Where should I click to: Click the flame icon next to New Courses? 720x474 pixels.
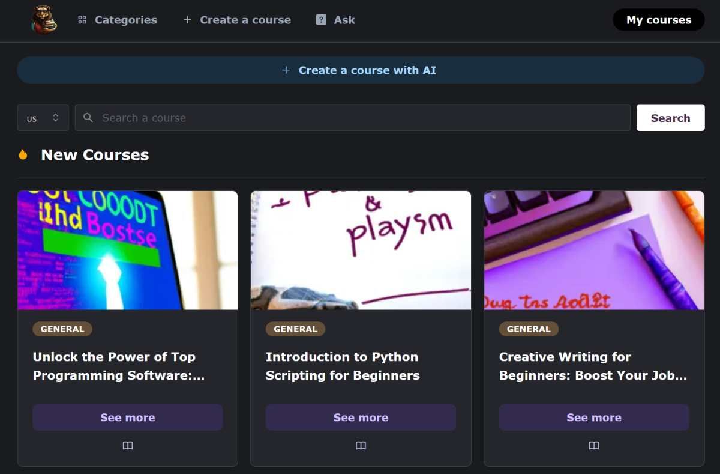click(x=23, y=154)
